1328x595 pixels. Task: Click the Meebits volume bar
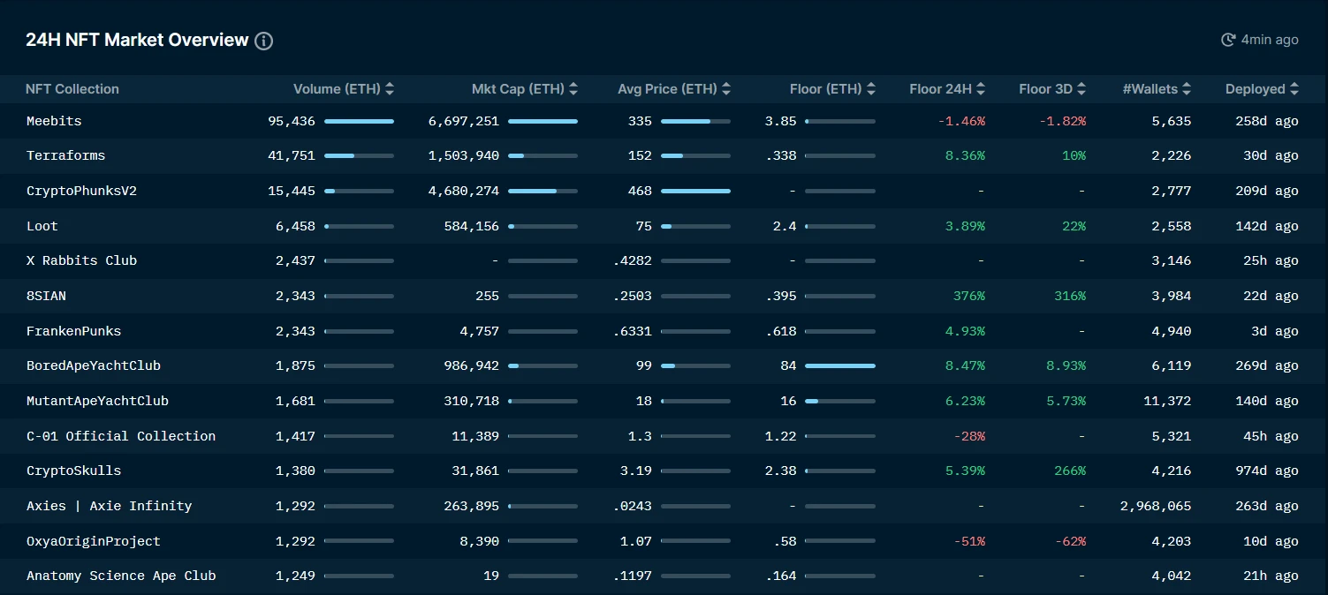(359, 121)
